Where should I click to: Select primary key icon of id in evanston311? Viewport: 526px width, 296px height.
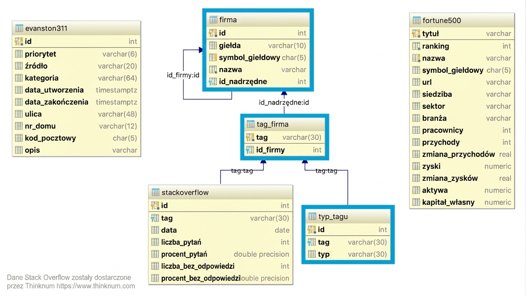(19, 41)
